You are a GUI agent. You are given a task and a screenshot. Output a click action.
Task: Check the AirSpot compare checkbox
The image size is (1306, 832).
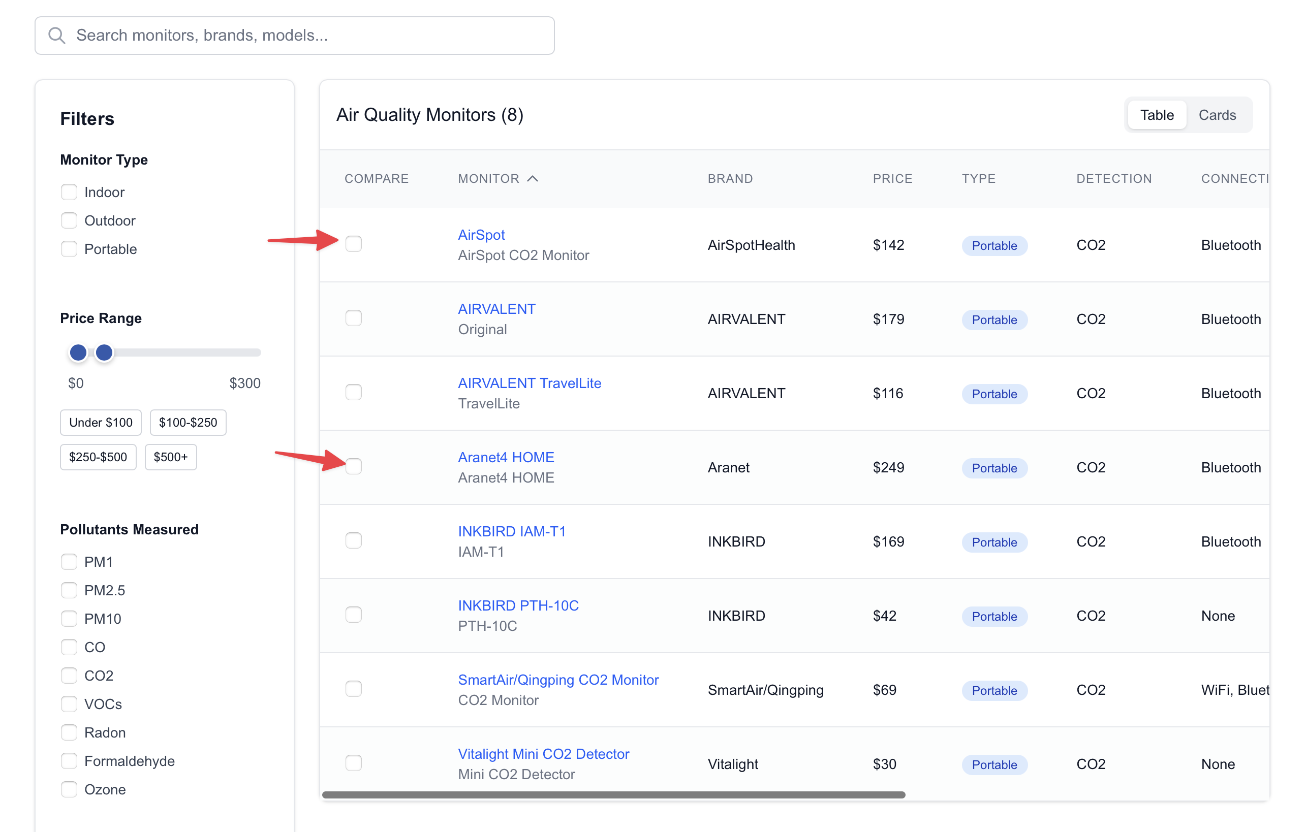354,244
